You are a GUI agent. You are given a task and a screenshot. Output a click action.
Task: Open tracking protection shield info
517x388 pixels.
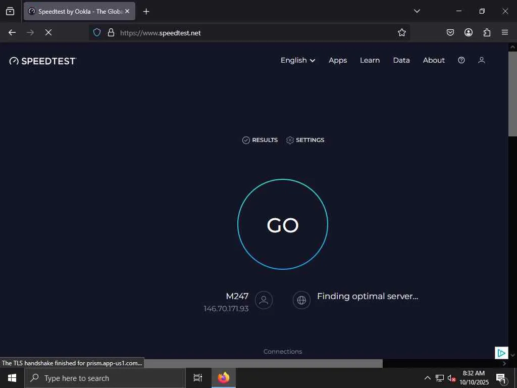point(96,32)
